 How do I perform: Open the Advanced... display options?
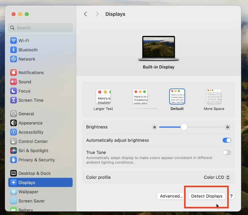tap(171, 196)
